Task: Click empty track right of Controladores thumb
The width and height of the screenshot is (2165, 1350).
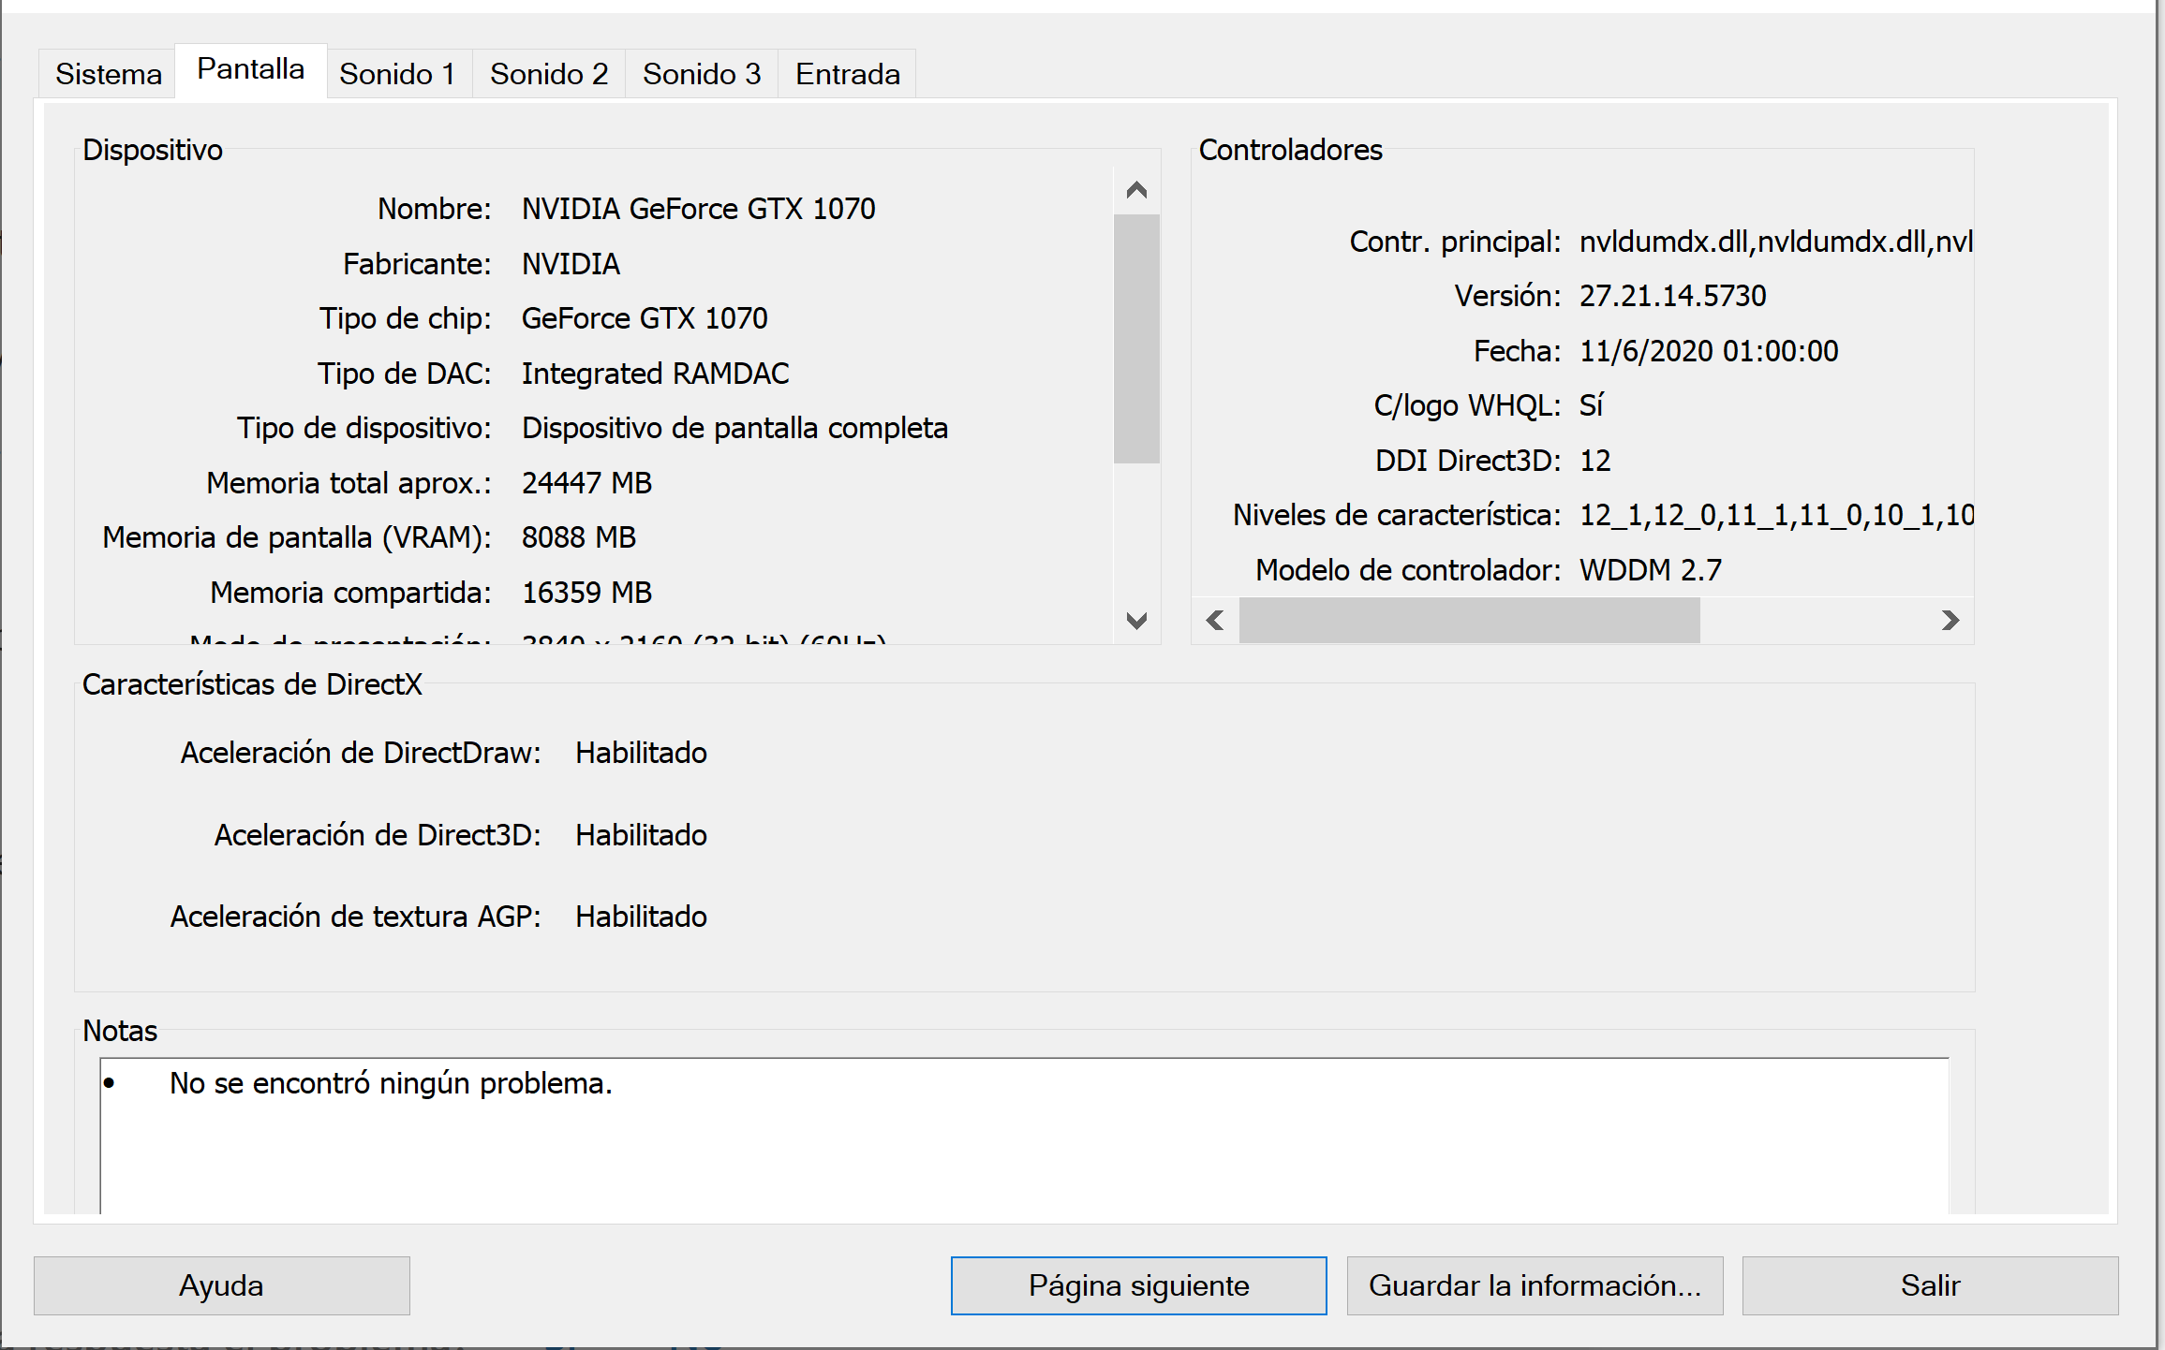Action: tap(1817, 621)
